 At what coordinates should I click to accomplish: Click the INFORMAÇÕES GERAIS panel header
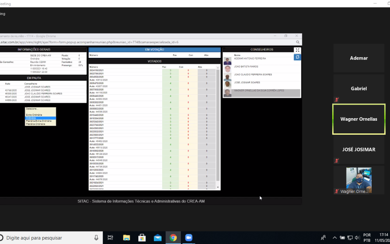[34, 50]
